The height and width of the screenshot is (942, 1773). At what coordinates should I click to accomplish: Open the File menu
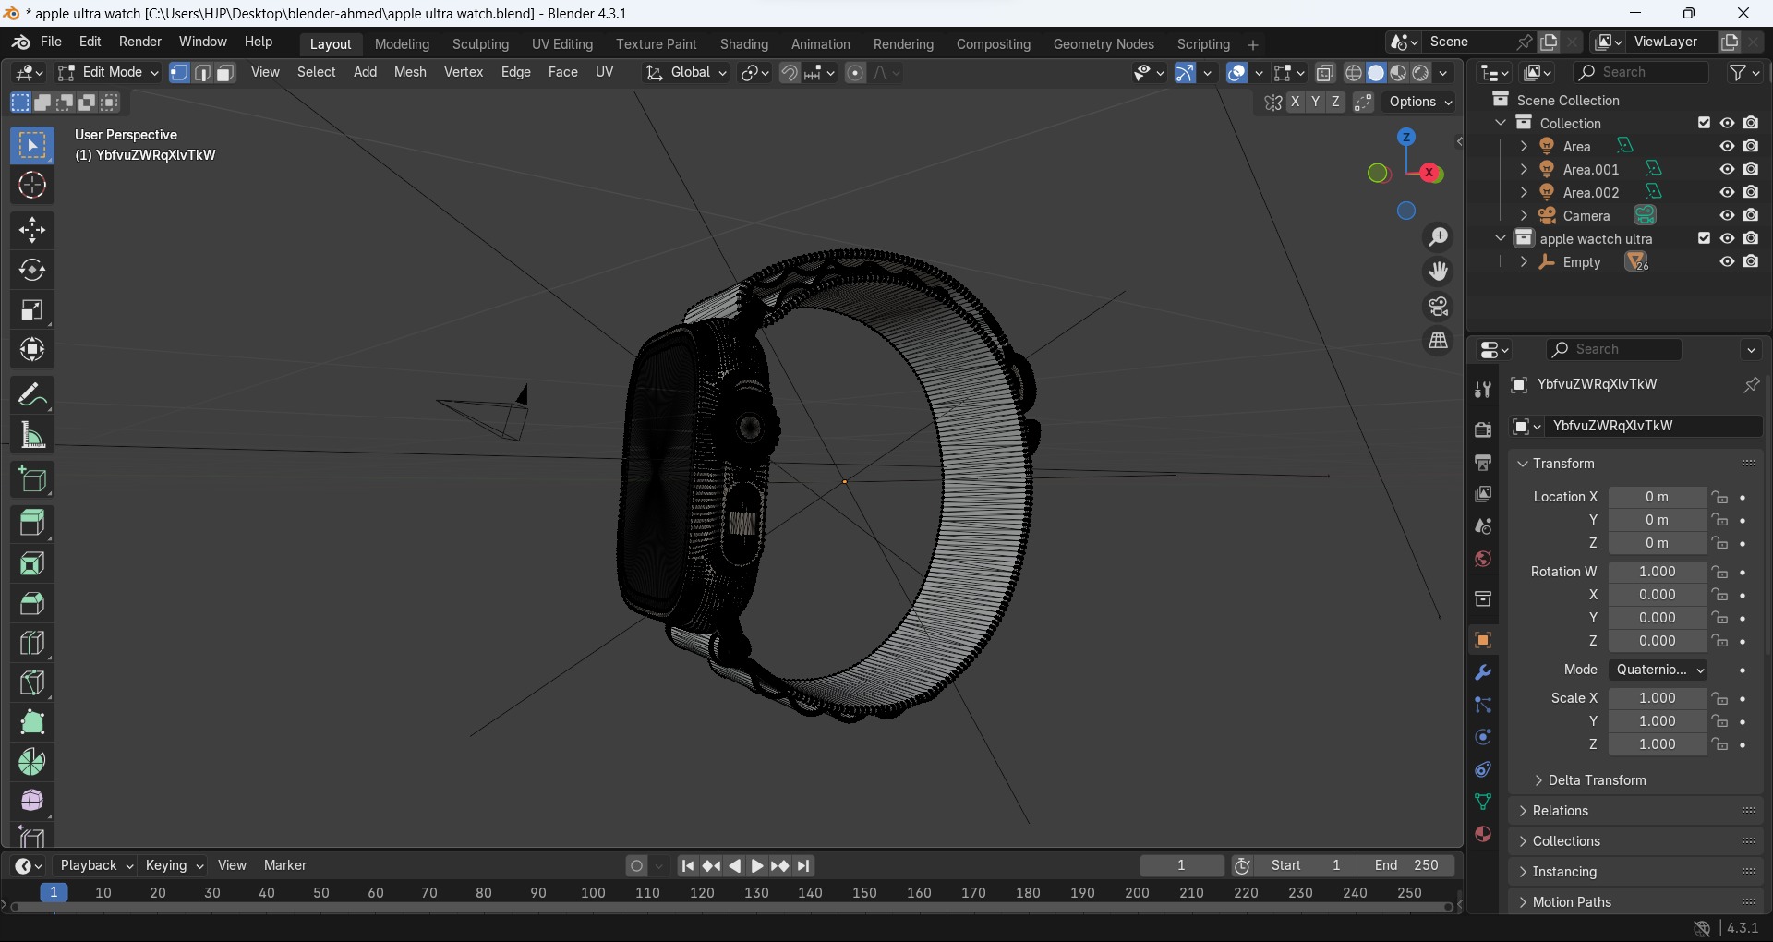[x=52, y=42]
